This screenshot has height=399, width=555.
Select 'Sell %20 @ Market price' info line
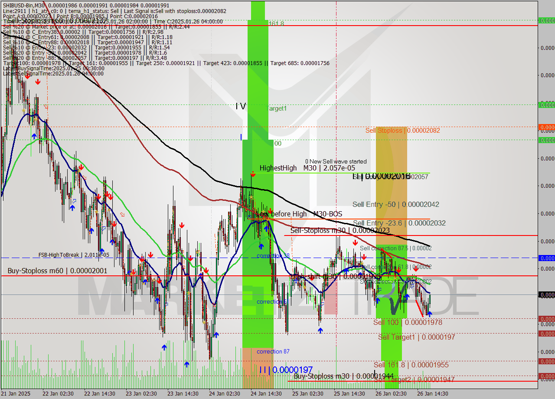click(96, 26)
